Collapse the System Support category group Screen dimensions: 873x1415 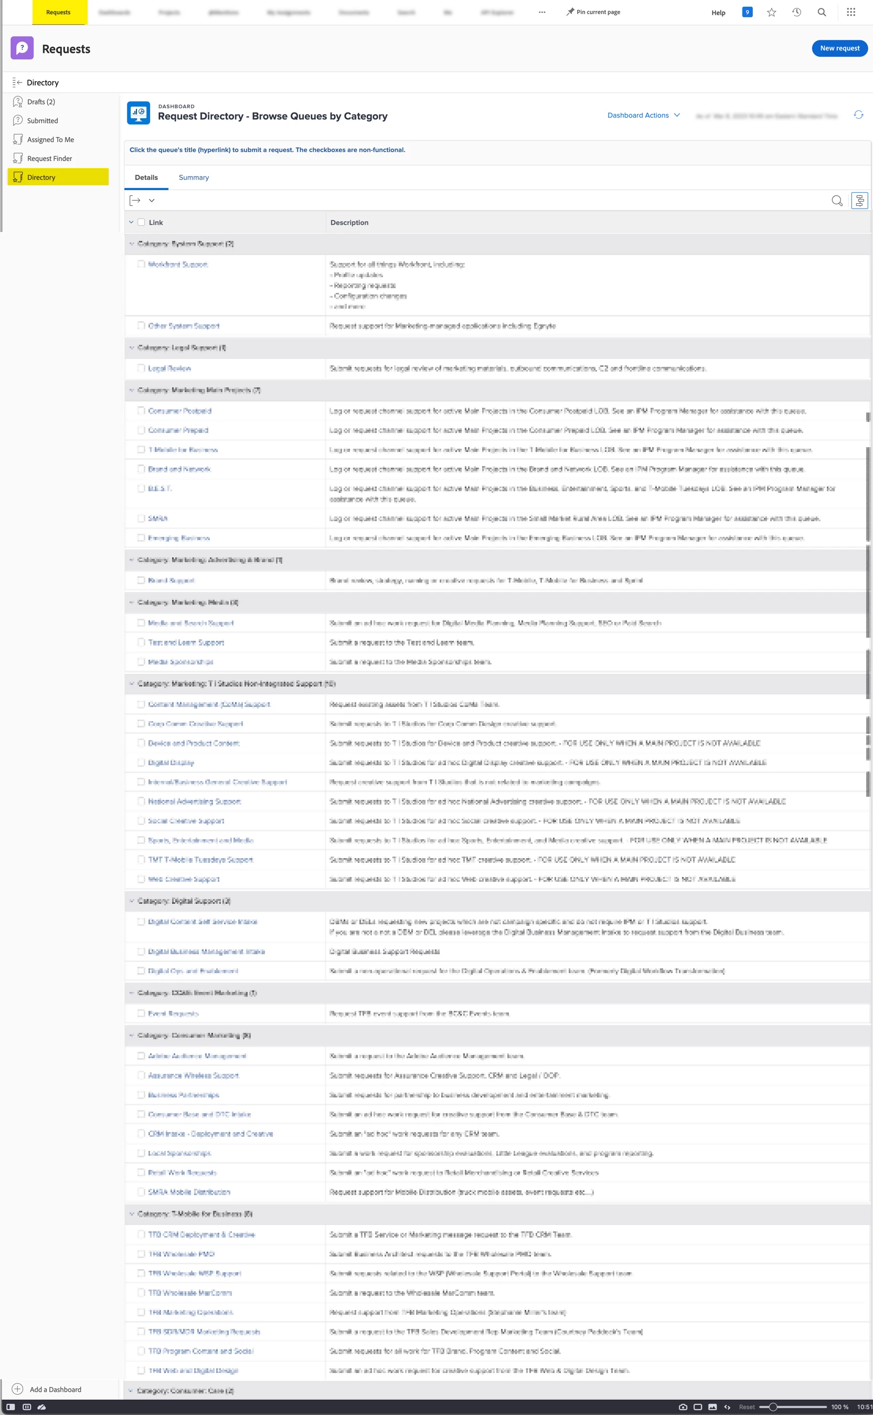pos(132,244)
